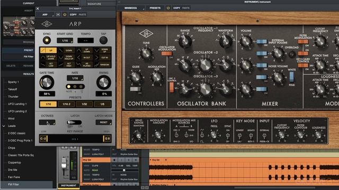339x190 pixels.
Task: Select the NOTE rate mode radio dot
Action: (69, 87)
